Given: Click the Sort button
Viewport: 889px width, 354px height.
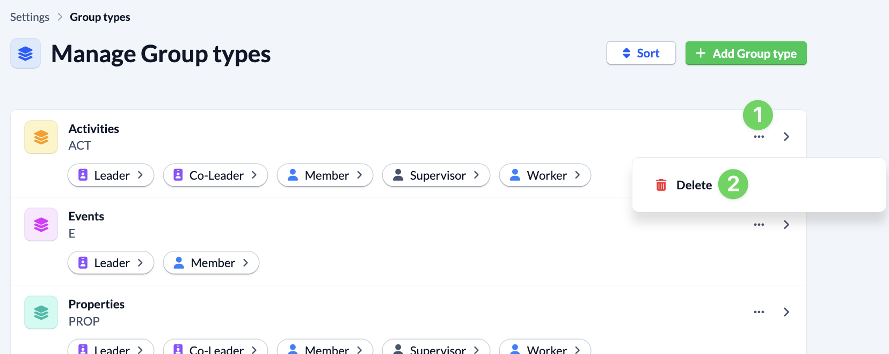Looking at the screenshot, I should coord(641,53).
